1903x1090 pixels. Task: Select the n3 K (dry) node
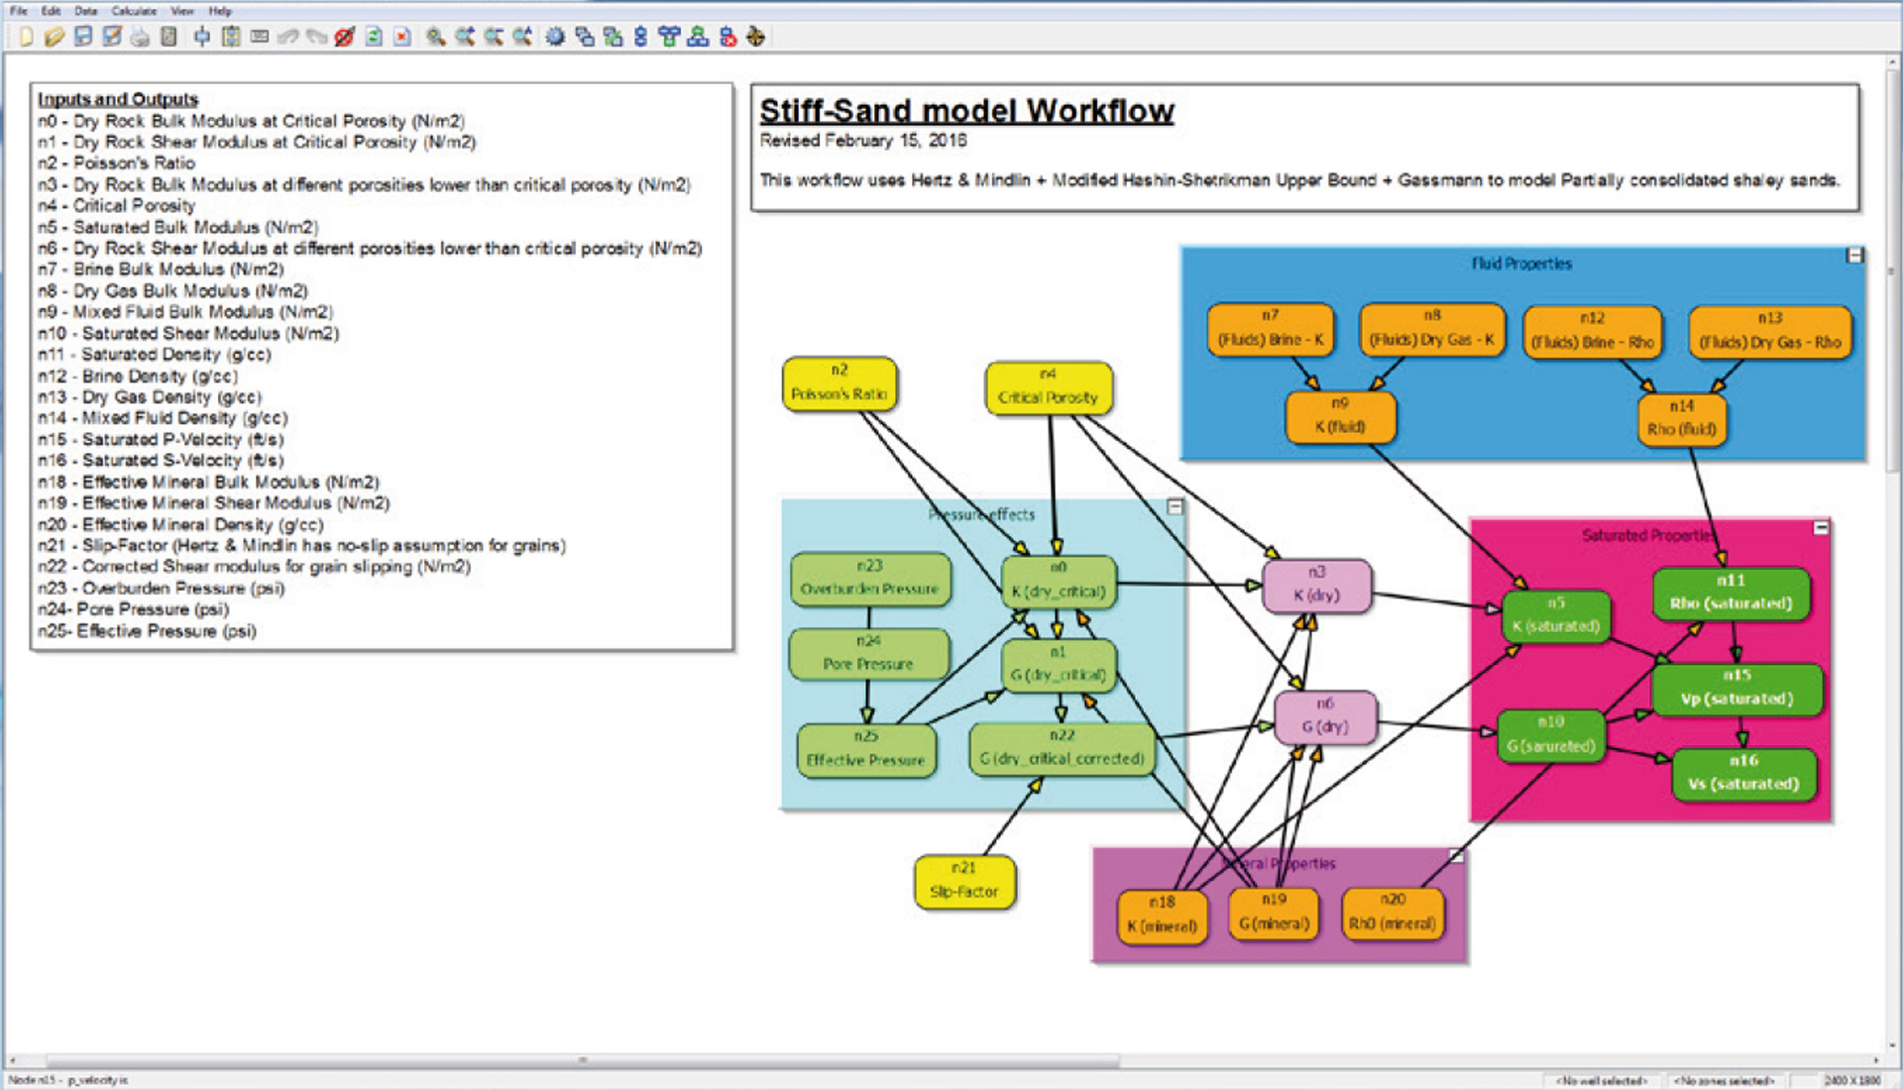point(1317,586)
